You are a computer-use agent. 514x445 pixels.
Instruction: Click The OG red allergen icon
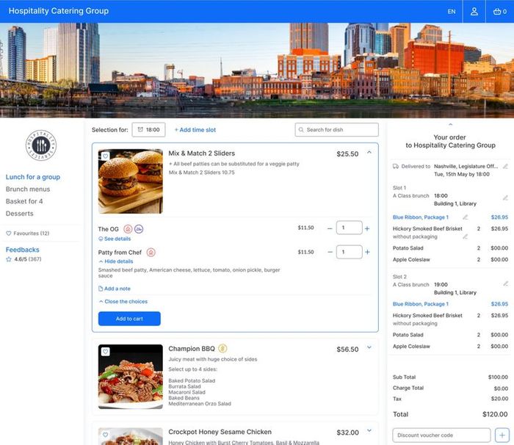coord(128,229)
